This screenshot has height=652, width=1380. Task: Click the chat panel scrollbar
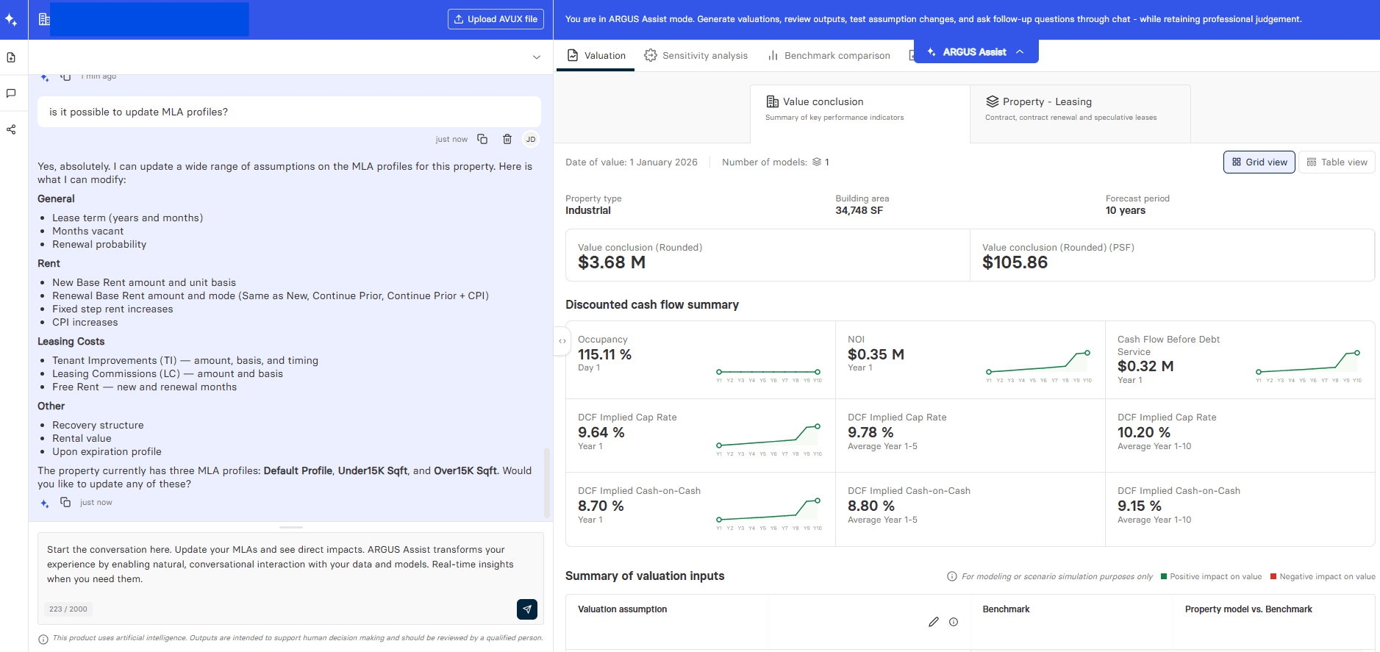[x=546, y=481]
